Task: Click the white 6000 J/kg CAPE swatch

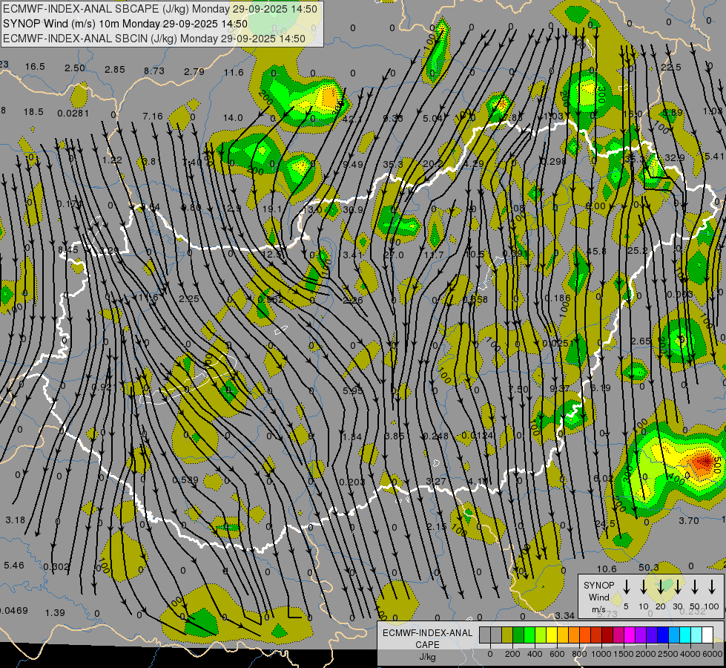Action: point(707,635)
